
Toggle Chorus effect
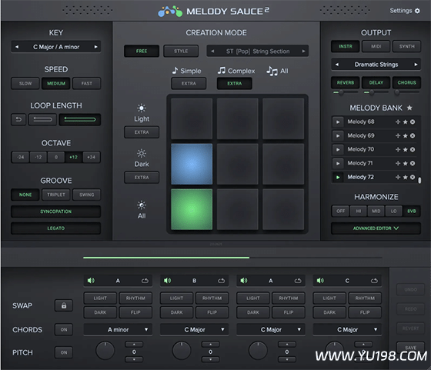pos(407,82)
